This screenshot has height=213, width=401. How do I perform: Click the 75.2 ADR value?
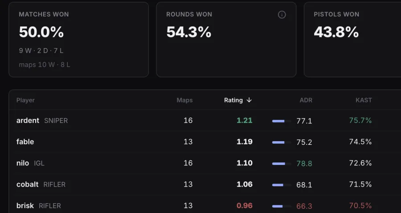coord(304,142)
